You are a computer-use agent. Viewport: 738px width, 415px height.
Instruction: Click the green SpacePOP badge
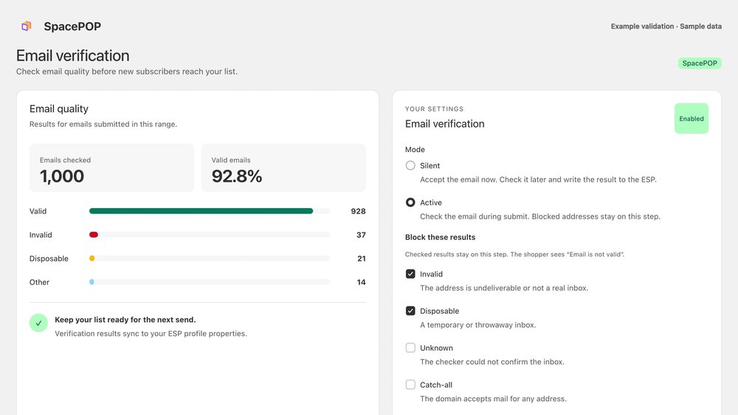point(700,63)
